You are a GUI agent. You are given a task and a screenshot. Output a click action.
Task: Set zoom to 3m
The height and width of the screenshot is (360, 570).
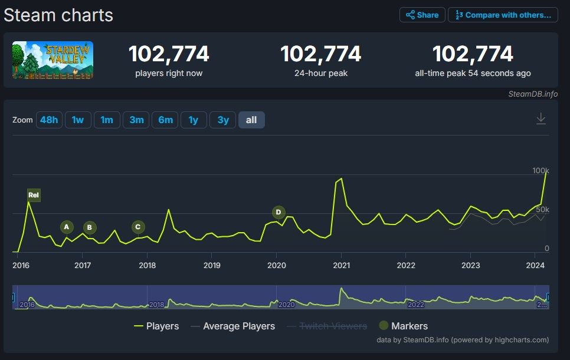[136, 120]
